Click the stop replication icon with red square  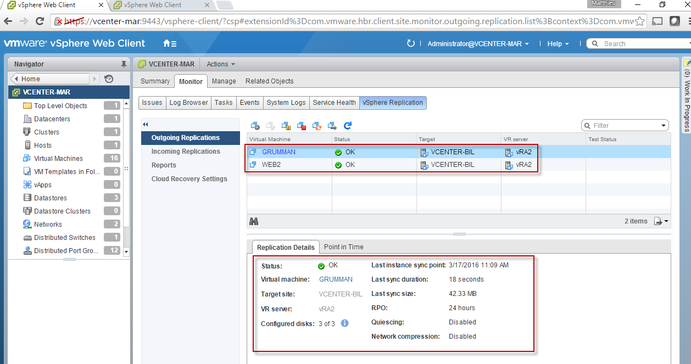[302, 125]
